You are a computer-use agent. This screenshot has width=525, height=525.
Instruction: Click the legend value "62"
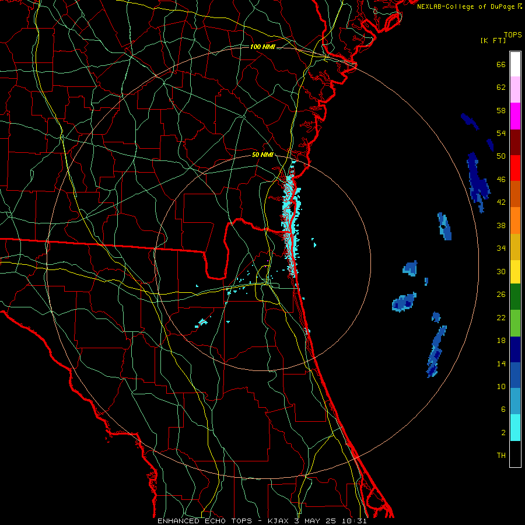tap(501, 87)
